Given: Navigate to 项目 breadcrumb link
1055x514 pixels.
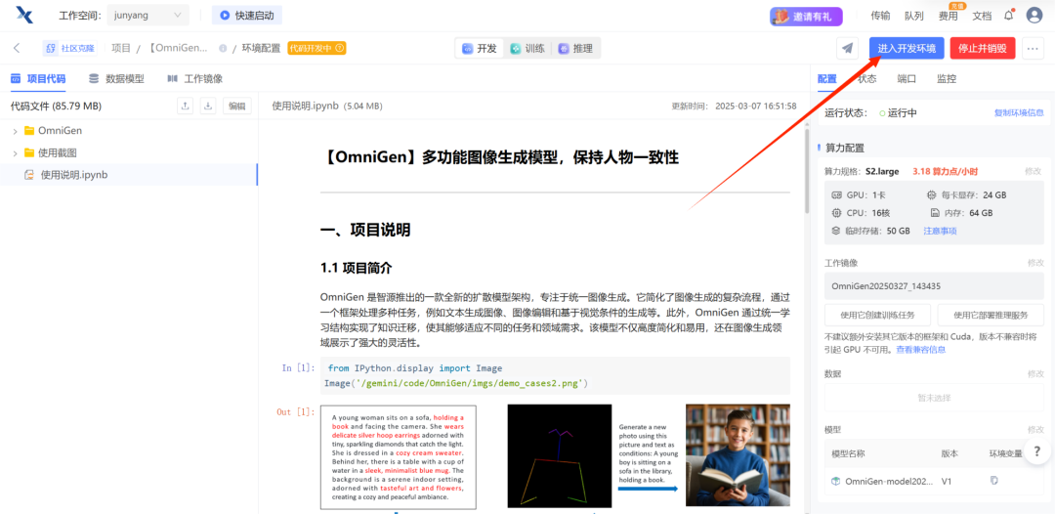Looking at the screenshot, I should (x=121, y=48).
